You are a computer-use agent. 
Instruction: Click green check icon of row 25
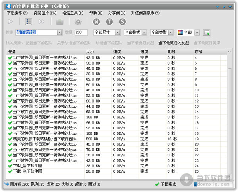(x=10, y=171)
